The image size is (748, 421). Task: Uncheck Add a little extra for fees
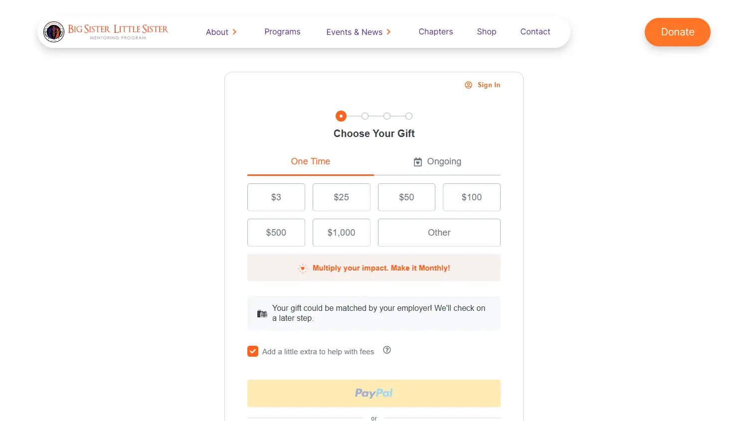pos(253,351)
